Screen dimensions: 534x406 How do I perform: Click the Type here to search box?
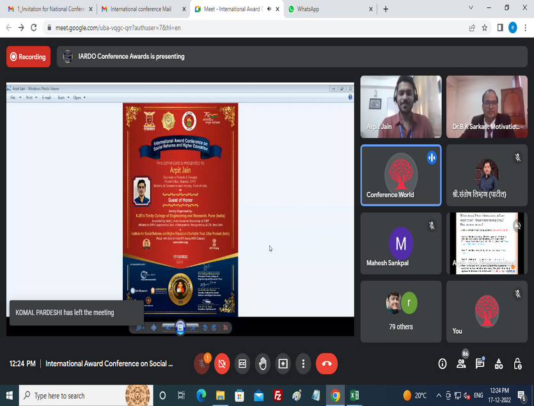click(x=86, y=395)
